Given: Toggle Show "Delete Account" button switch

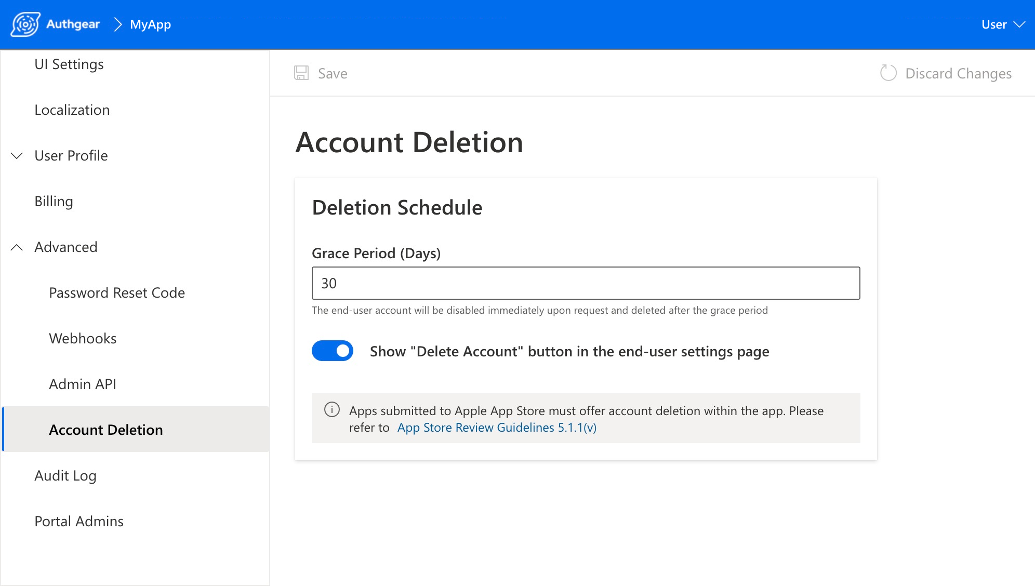Looking at the screenshot, I should point(333,351).
